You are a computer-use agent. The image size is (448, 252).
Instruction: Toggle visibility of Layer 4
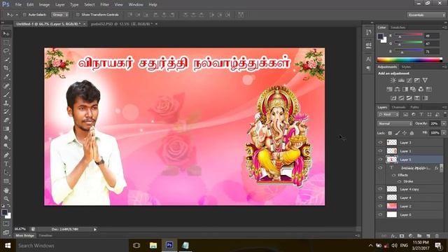tap(380, 197)
